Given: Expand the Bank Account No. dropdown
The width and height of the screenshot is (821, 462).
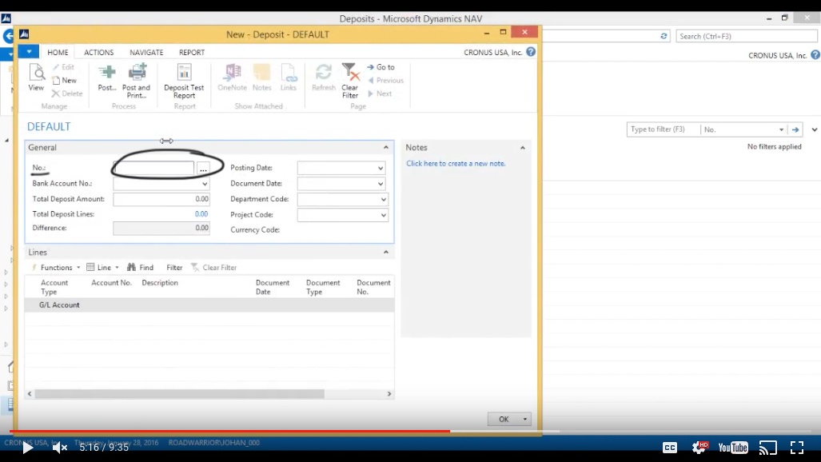Looking at the screenshot, I should (205, 184).
